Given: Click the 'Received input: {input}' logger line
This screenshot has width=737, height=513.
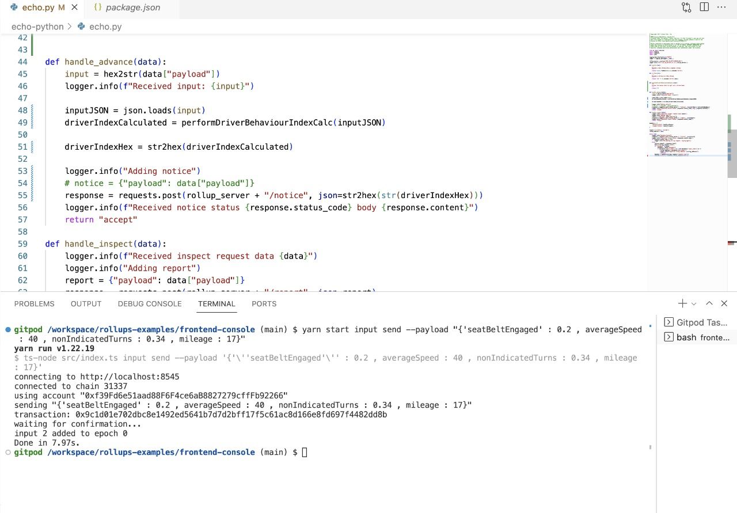Looking at the screenshot, I should tap(159, 86).
